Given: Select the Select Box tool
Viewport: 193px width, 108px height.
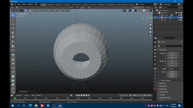Looking at the screenshot, I should point(13,15).
